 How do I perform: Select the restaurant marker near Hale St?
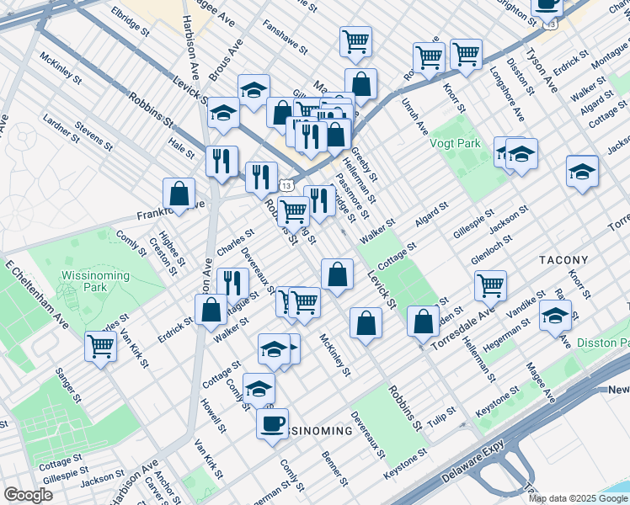222,162
